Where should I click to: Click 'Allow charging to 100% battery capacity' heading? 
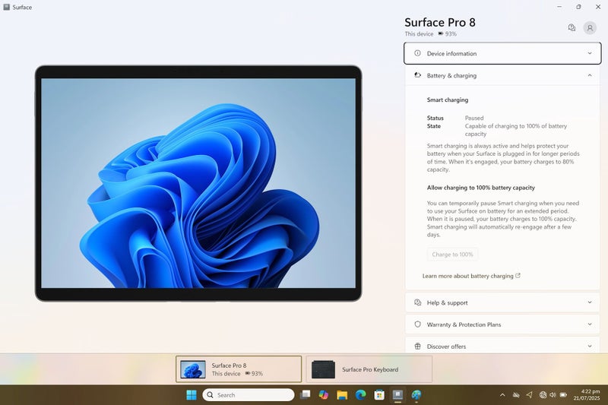tap(481, 188)
